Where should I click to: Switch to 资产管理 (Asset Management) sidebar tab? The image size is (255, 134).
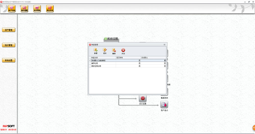pos(9,30)
